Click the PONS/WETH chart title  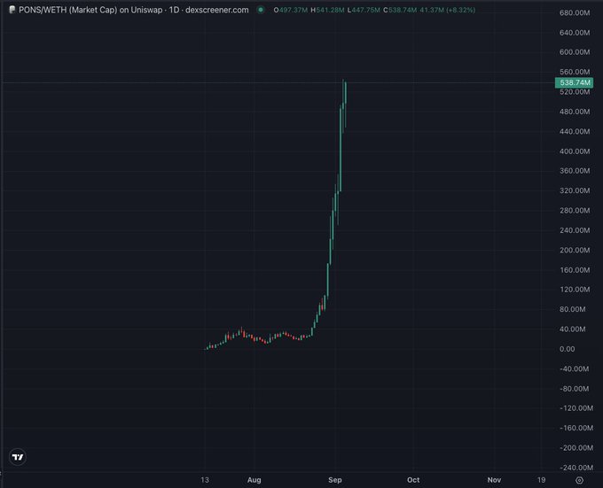pyautogui.click(x=133, y=10)
